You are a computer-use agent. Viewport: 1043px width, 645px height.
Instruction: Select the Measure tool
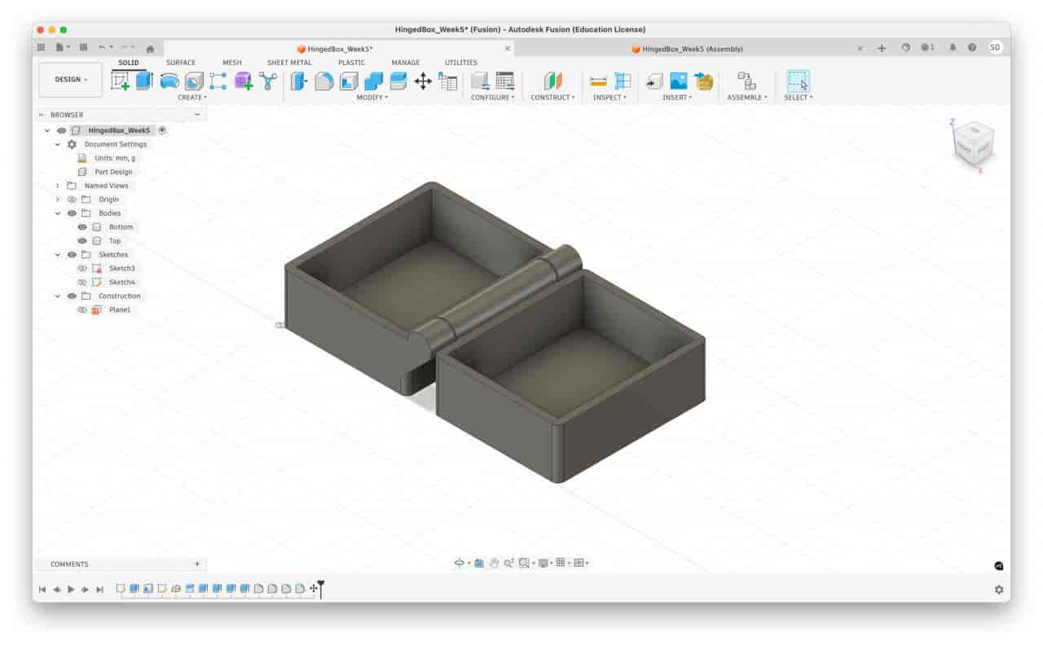click(x=599, y=81)
